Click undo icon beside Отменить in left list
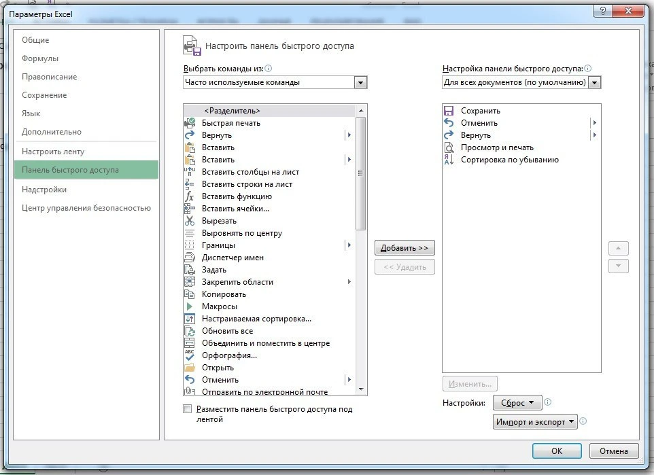This screenshot has width=654, height=475. pos(190,379)
